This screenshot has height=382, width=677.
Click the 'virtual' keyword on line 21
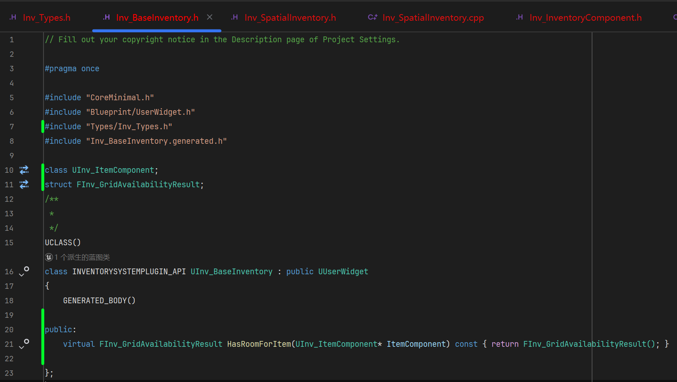pyautogui.click(x=79, y=344)
